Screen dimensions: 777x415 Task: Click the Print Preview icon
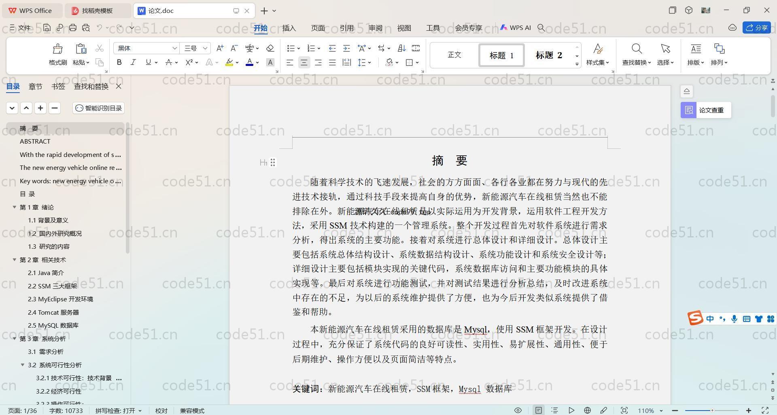tap(86, 28)
